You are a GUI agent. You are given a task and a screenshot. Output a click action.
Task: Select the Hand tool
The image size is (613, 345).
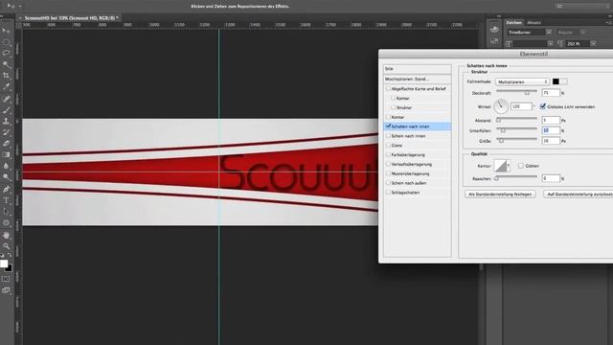[7, 235]
